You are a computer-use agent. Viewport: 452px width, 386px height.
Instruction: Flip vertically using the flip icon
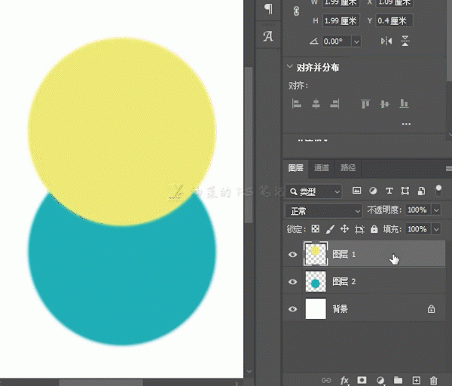point(405,41)
